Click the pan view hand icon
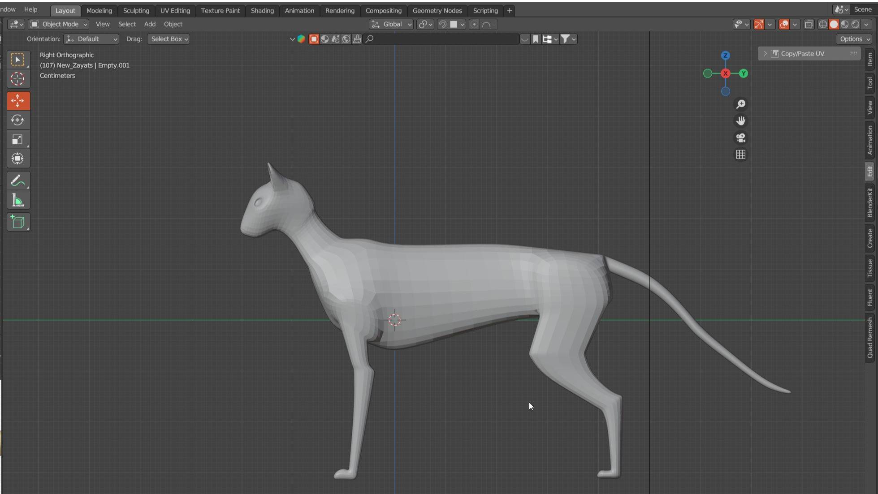Viewport: 878px width, 494px height. click(x=740, y=121)
